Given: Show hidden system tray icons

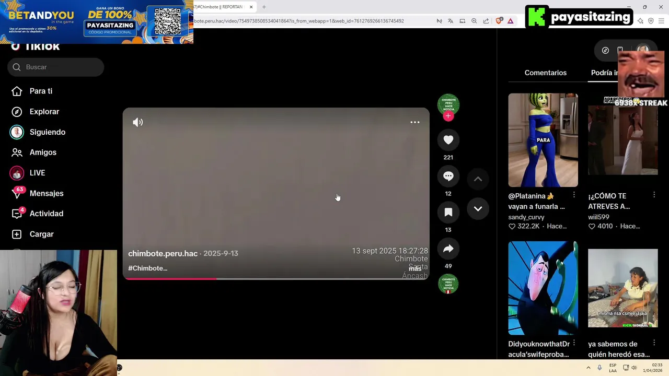Looking at the screenshot, I should 589,368.
